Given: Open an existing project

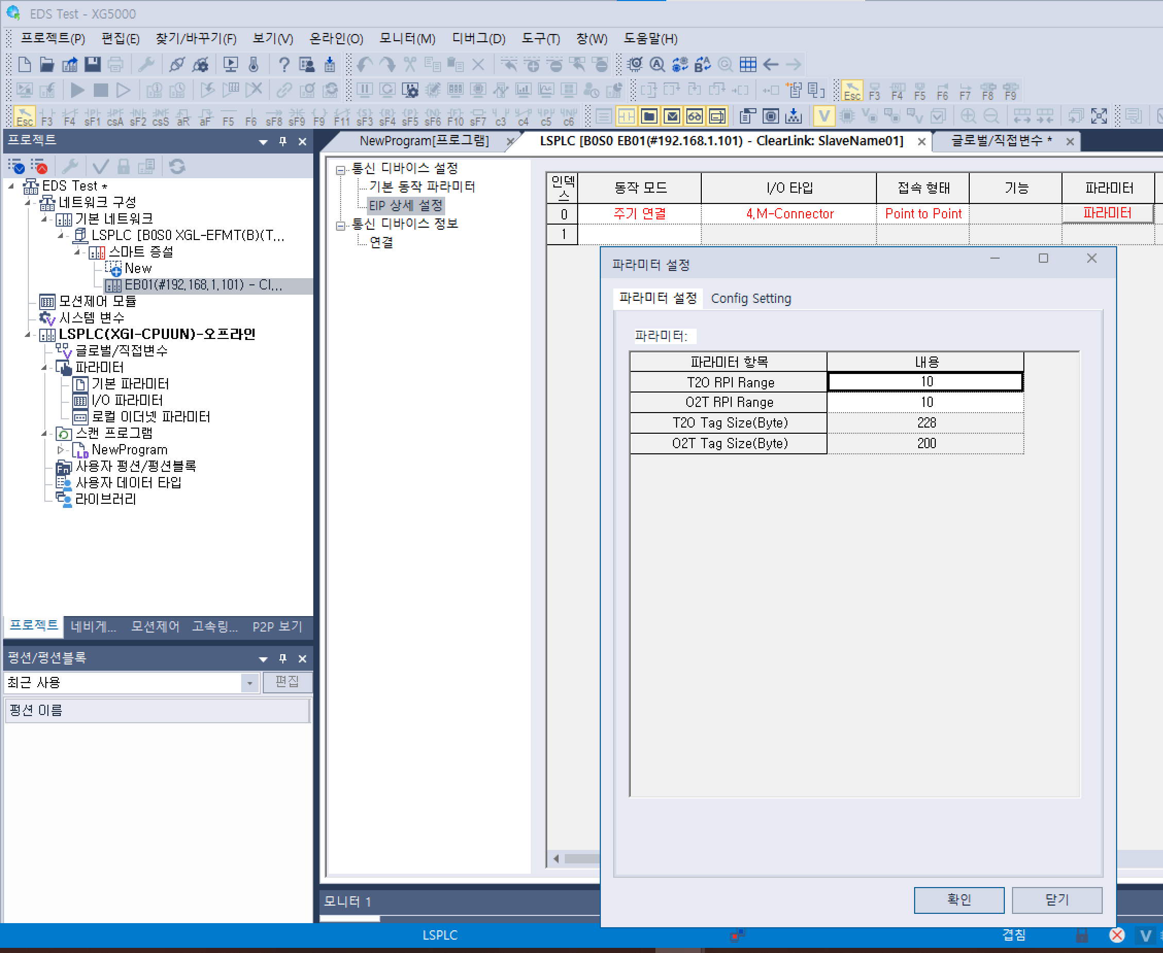Looking at the screenshot, I should pos(47,64).
